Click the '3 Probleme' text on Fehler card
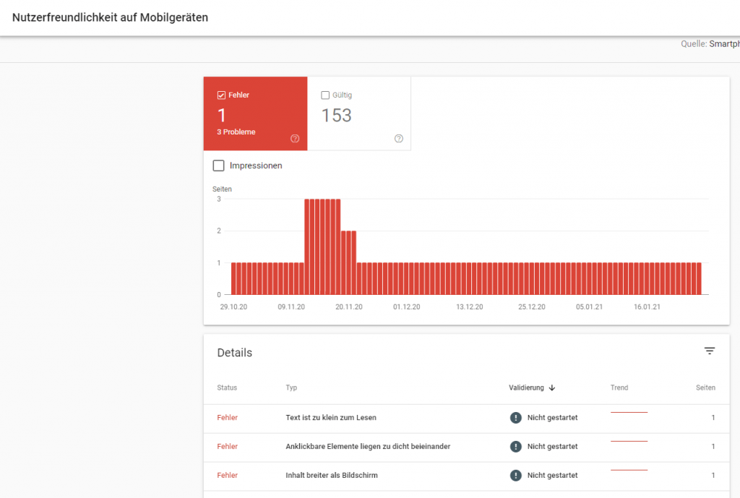740x498 pixels. 236,132
